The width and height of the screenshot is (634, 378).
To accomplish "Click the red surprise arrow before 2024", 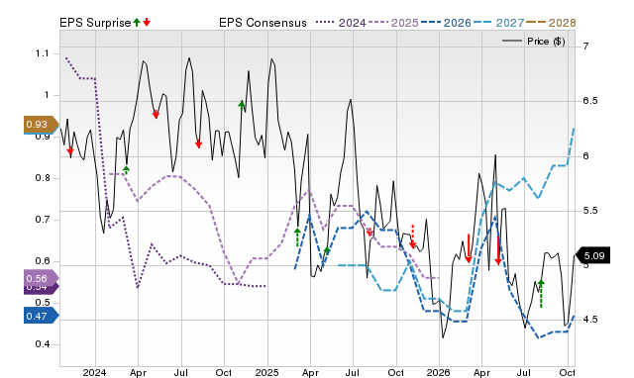I will [x=70, y=151].
